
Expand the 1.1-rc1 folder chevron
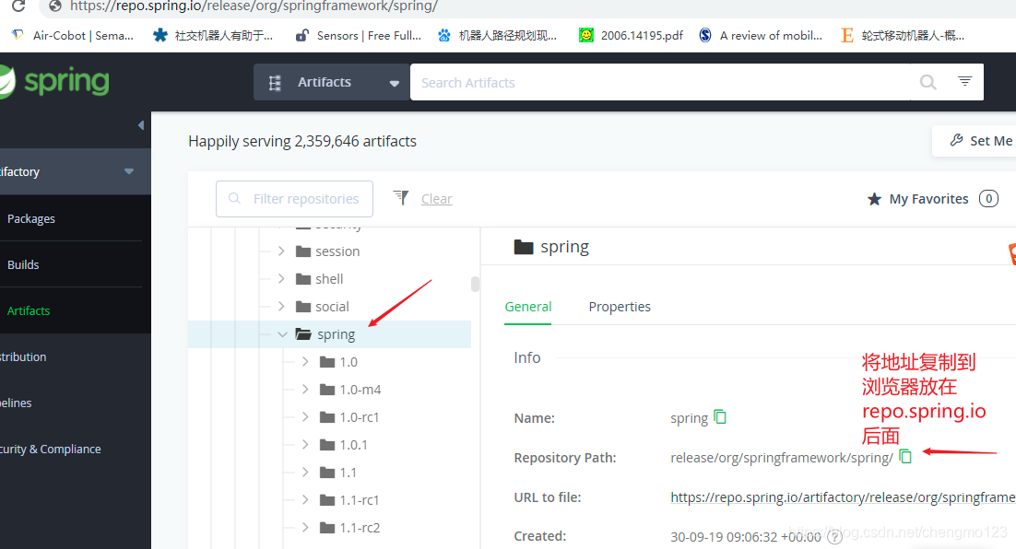click(305, 500)
